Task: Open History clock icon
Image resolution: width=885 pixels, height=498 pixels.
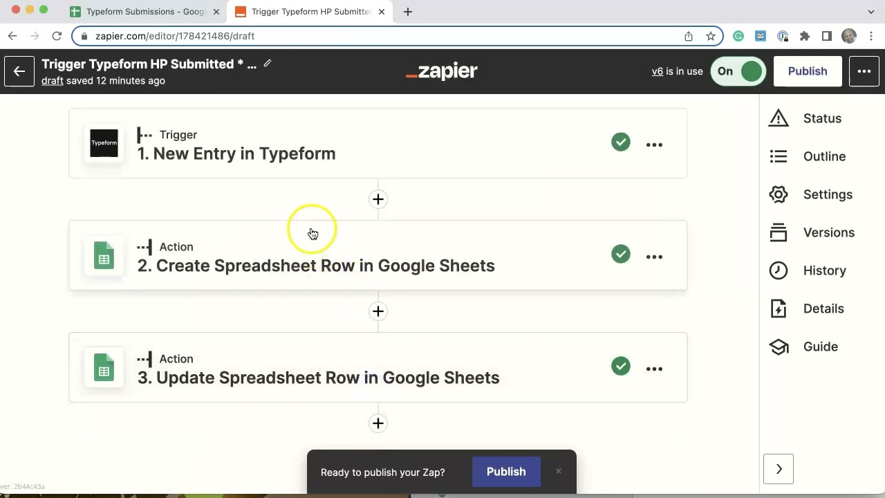Action: pyautogui.click(x=779, y=270)
